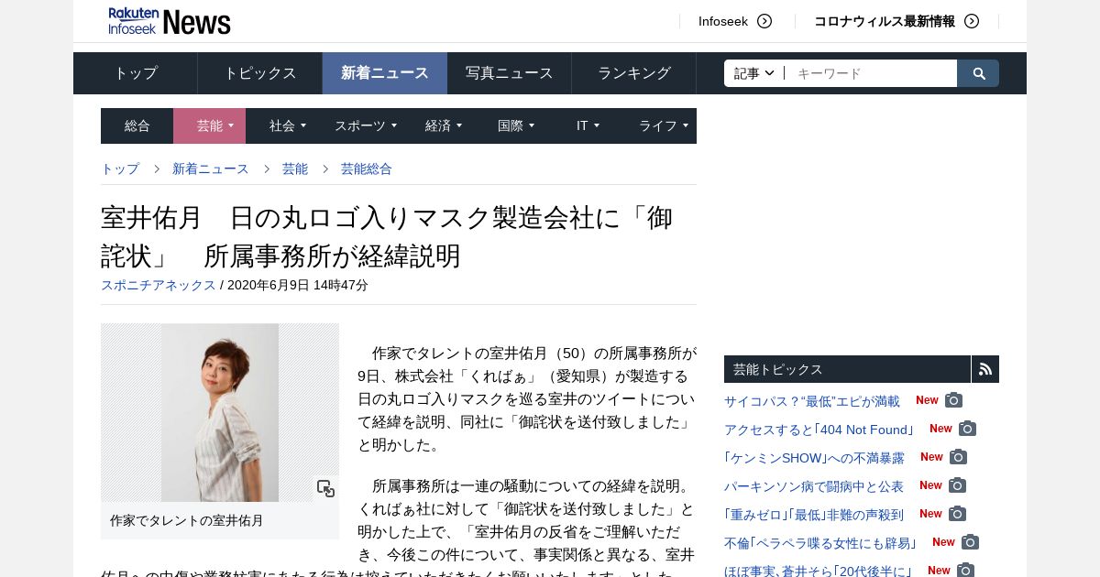Viewport: 1100px width, 577px height.
Task: Open the photo of 室井佑月
Action: [220, 412]
